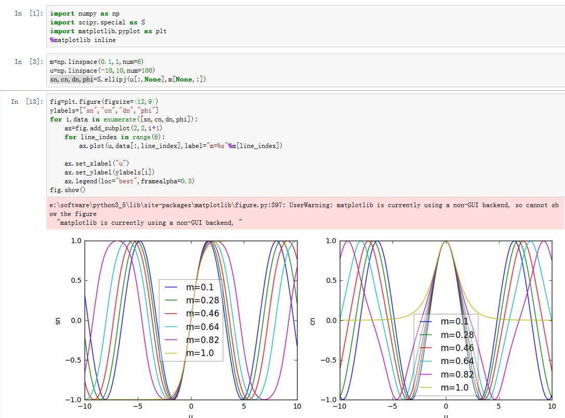Click the 'import numpy as np' line

[85, 14]
